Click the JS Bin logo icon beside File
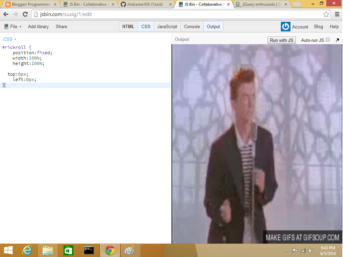Image resolution: width=343 pixels, height=257 pixels. pos(6,27)
